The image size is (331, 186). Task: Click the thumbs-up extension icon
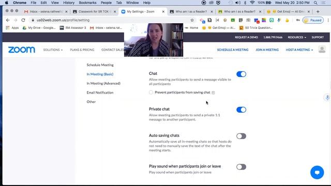pos(287,20)
